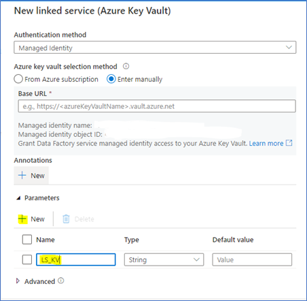The image size is (307, 301).
Task: Click info icon beside key vault selection method
Action: coord(126,66)
